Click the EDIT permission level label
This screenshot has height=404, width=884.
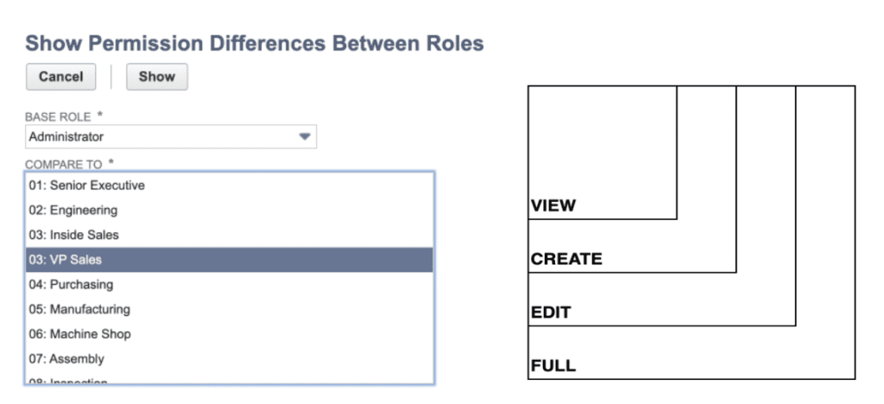coord(551,312)
